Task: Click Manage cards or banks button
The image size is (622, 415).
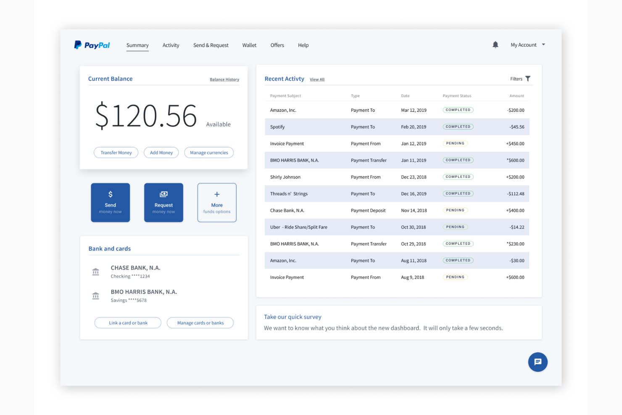Action: (200, 323)
